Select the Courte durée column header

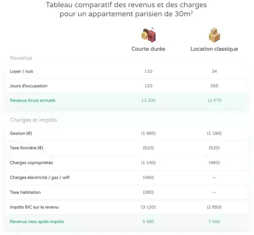pos(148,49)
